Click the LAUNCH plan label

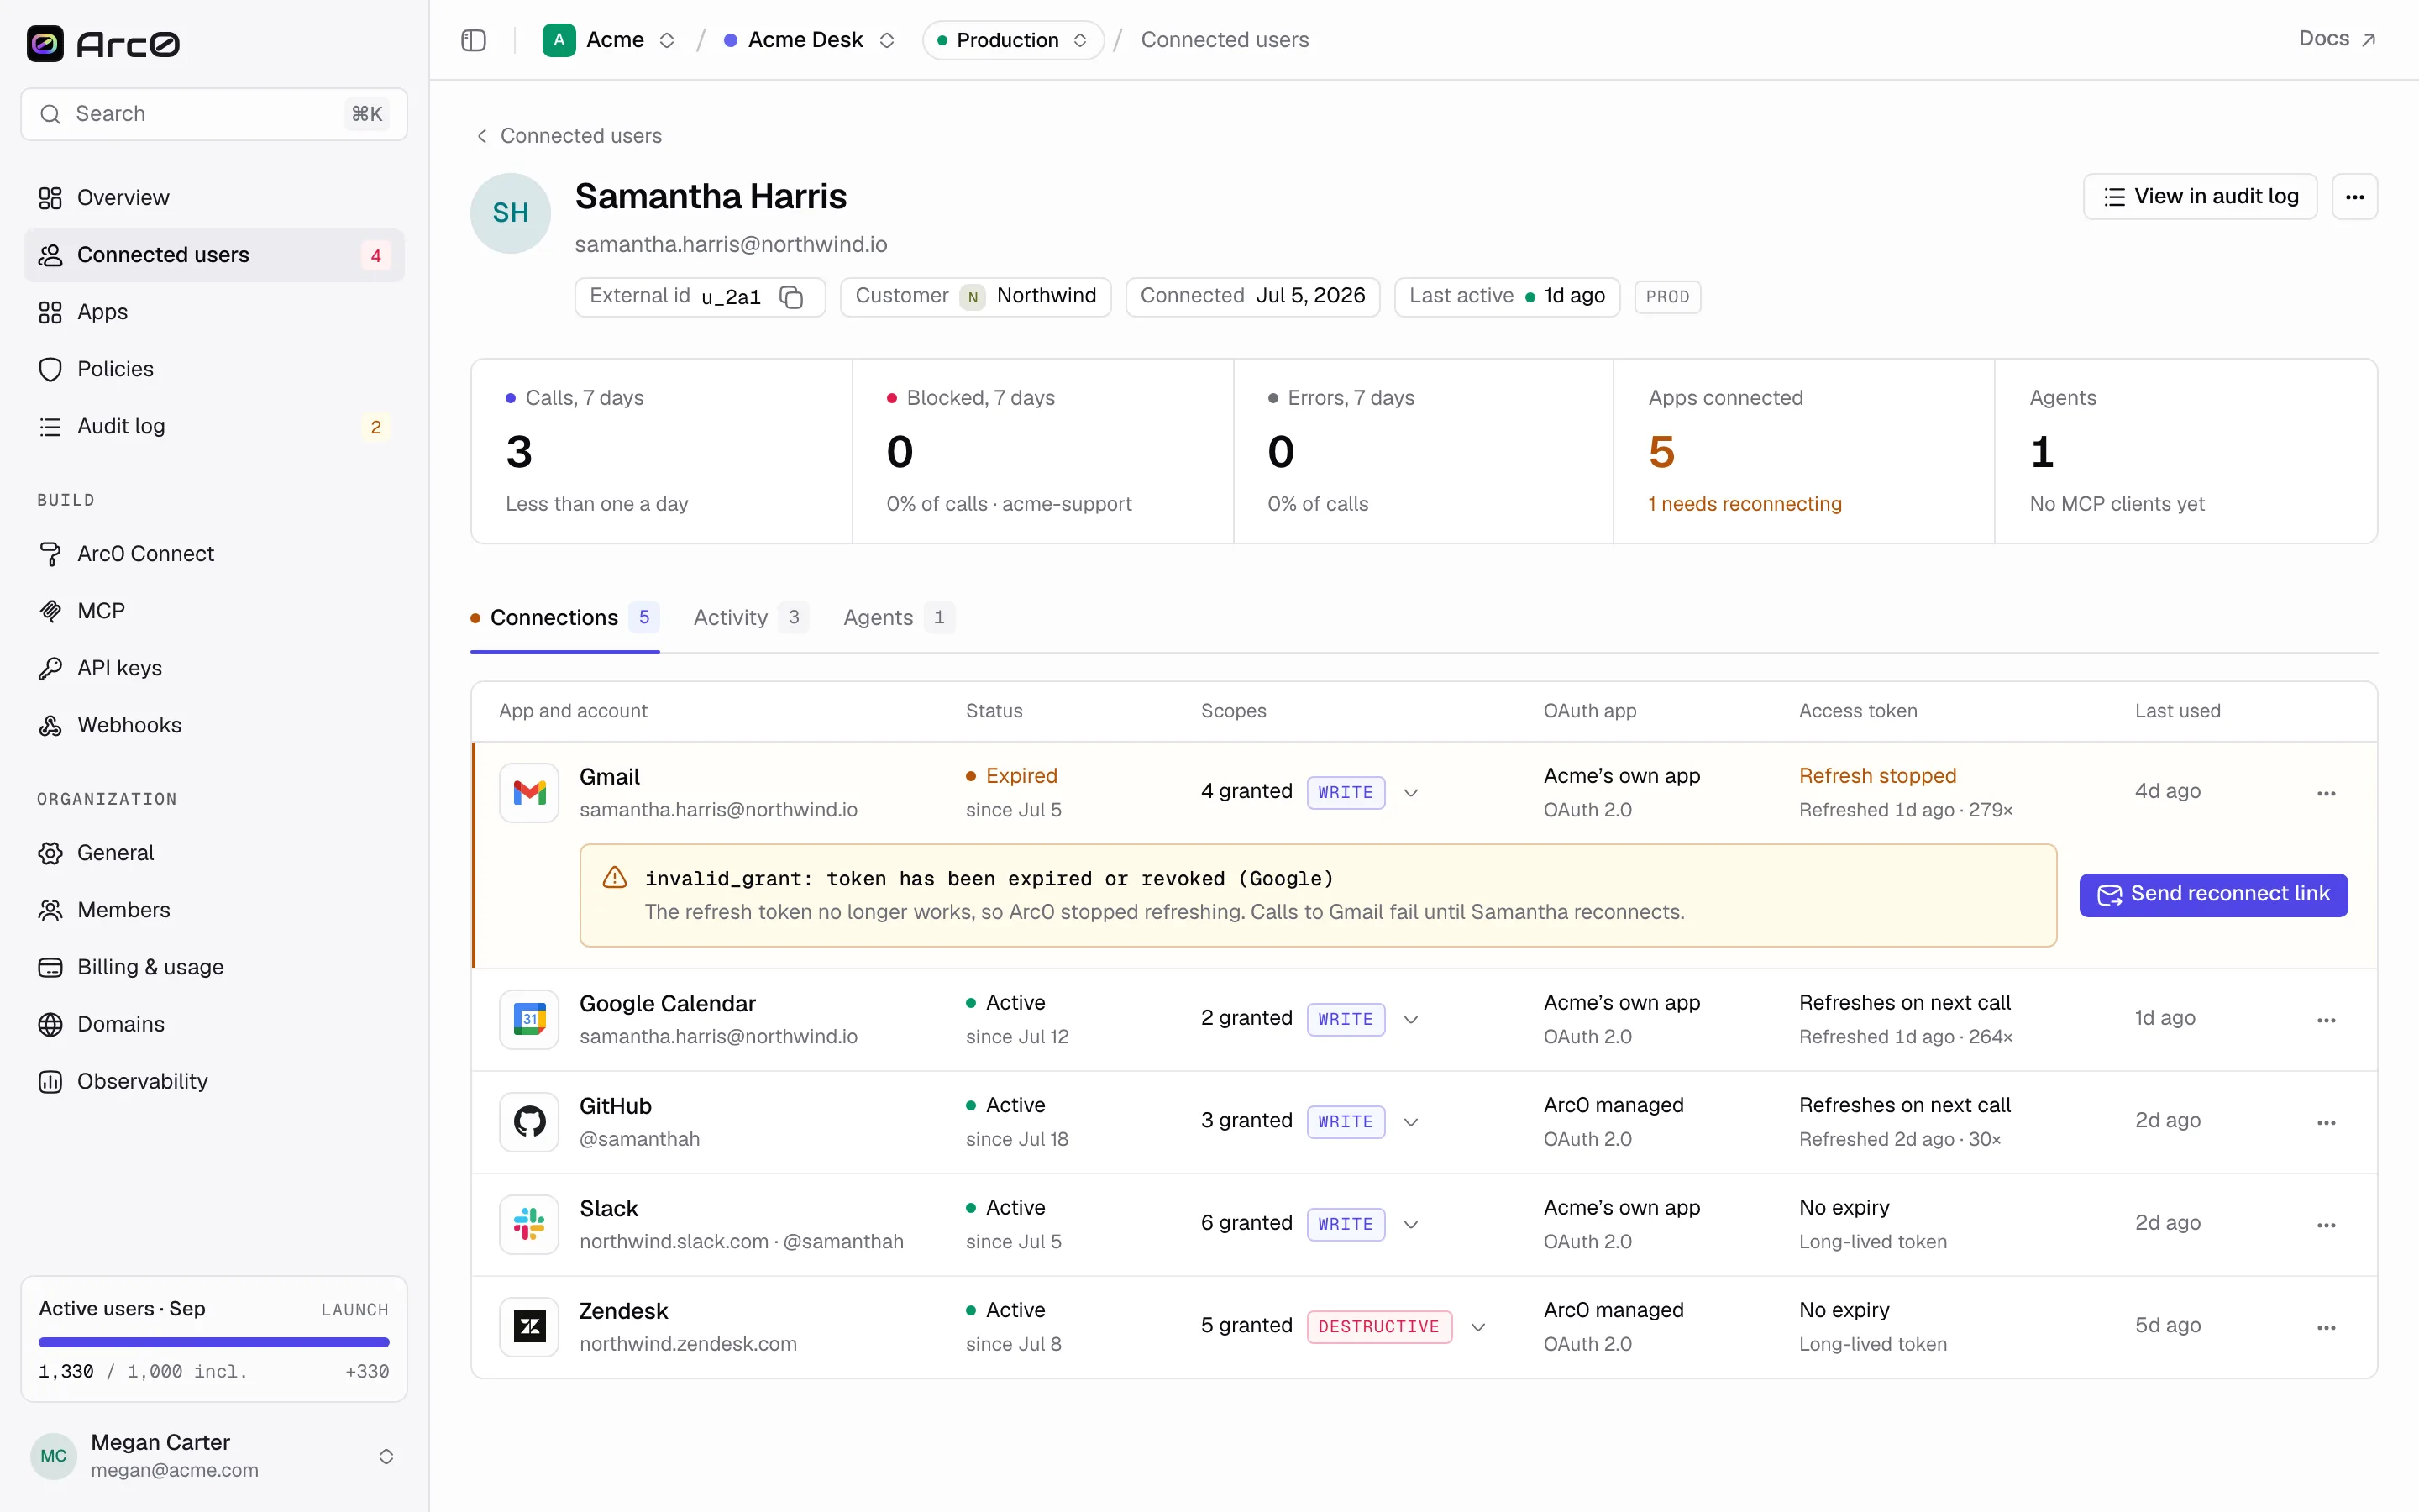(x=354, y=1310)
